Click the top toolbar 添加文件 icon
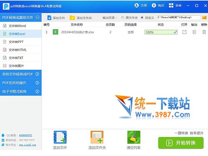 pyautogui.click(x=49, y=18)
